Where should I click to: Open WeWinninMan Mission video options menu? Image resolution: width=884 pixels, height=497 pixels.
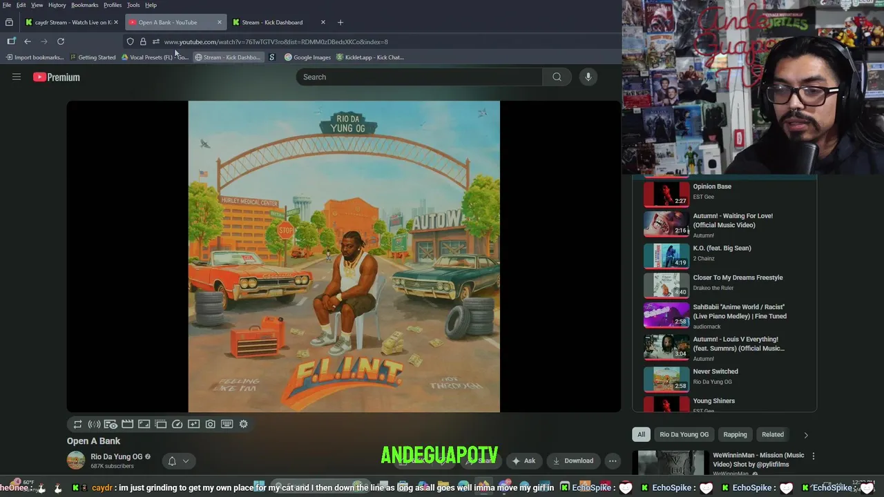[813, 456]
